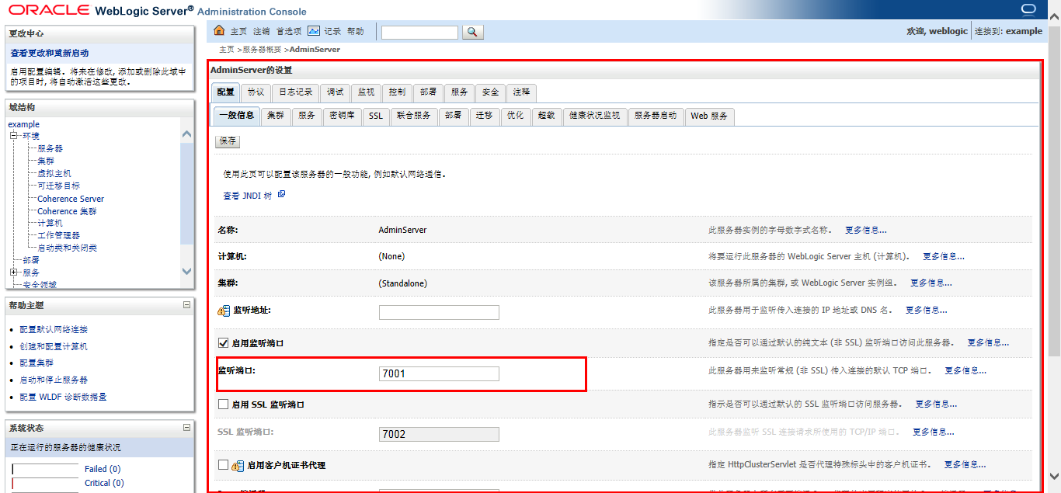
Task: Uncheck the 启用监听端口 checkbox
Action: tap(224, 342)
